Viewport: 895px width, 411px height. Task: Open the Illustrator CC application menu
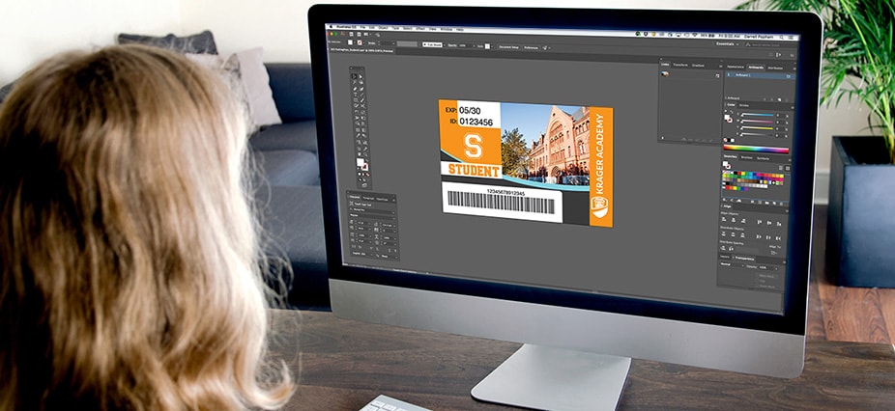[344, 27]
